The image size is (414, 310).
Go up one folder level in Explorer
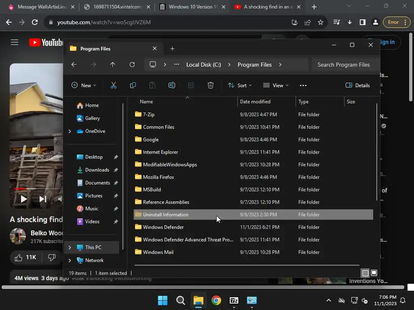tap(113, 65)
